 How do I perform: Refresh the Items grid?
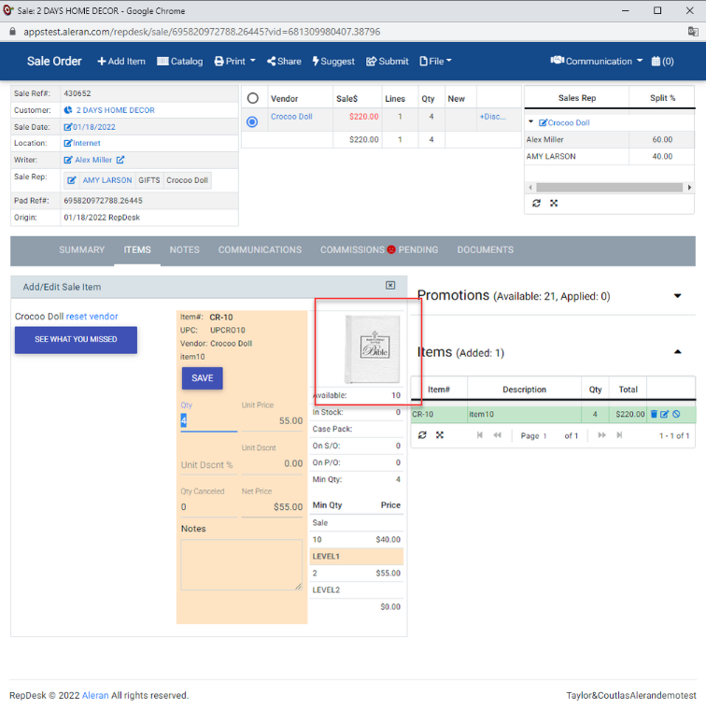tap(422, 435)
